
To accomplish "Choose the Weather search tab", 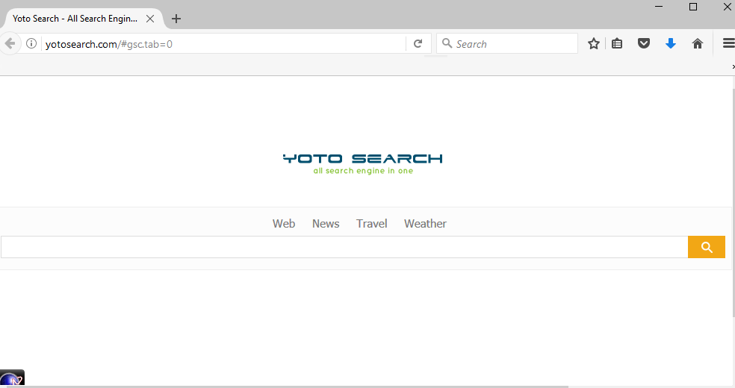I will (x=425, y=224).
